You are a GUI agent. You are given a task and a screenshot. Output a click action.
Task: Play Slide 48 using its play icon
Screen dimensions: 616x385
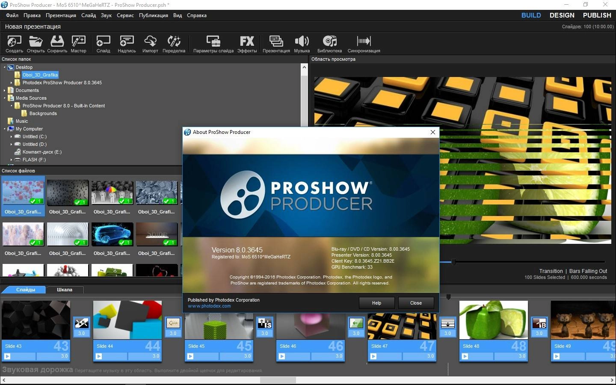[x=465, y=356]
